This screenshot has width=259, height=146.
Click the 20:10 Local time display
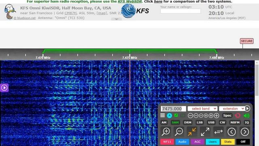tap(221, 13)
